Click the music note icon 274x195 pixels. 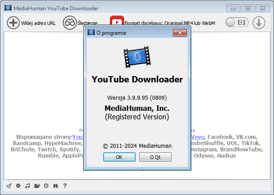[28, 186]
